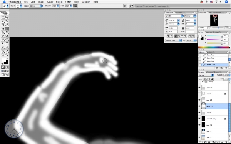This screenshot has width=231, height=144.
Task: Click Bluetooth icon in menu bar
Action: pyautogui.click(x=206, y=2)
